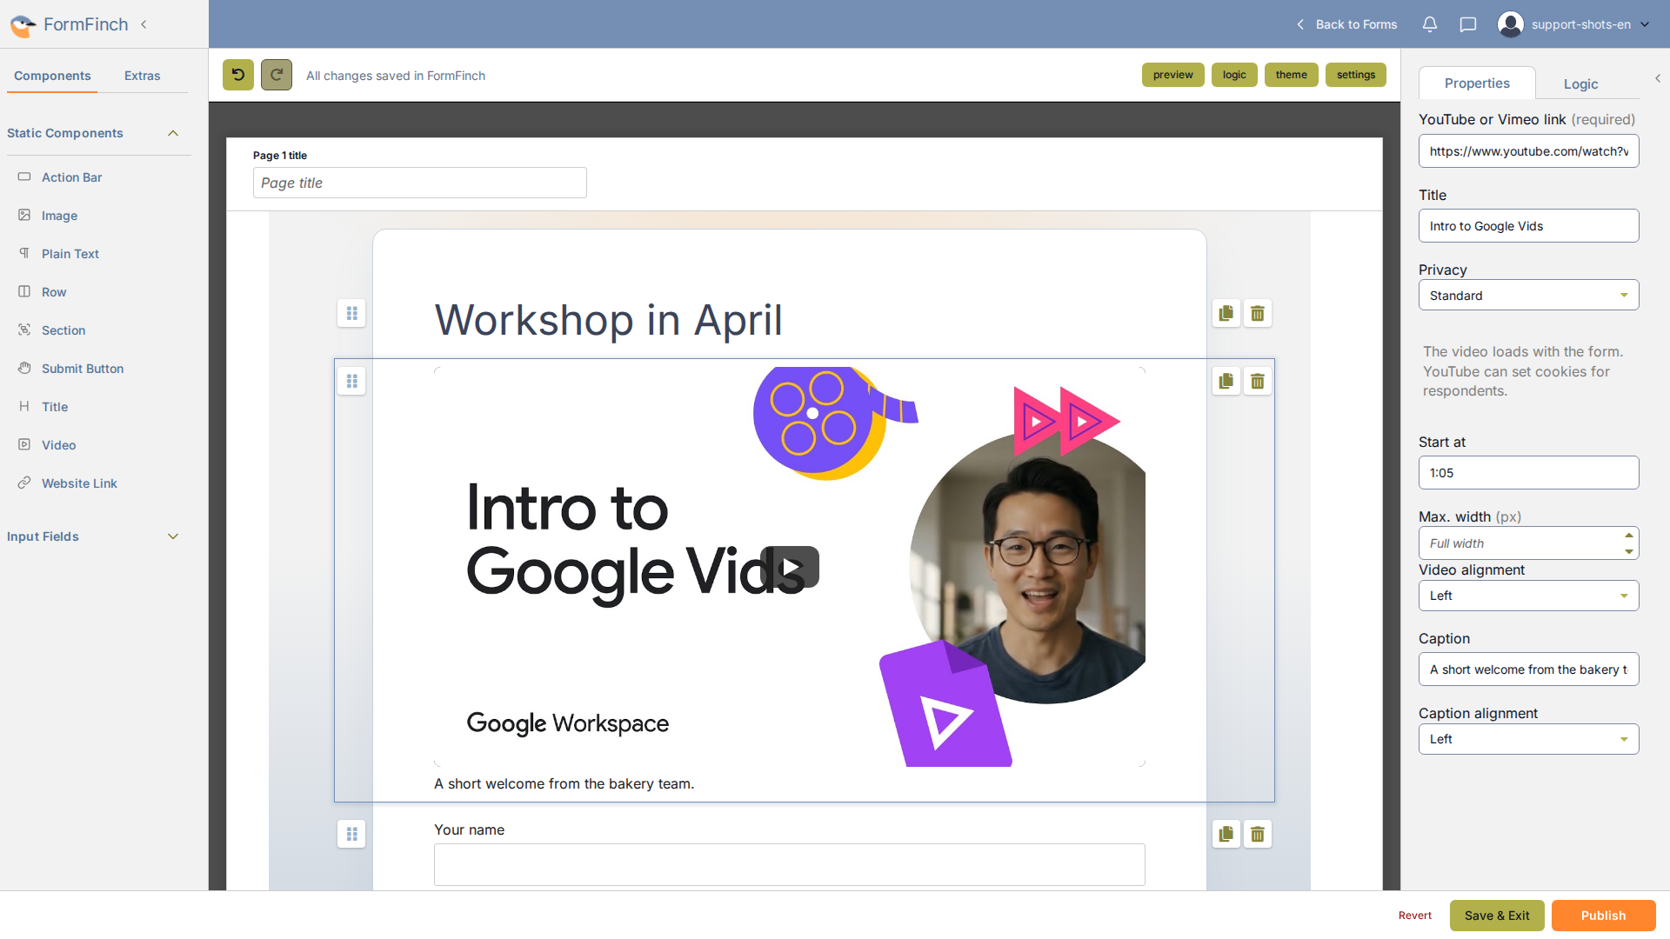The height and width of the screenshot is (939, 1670).
Task: Open the Video alignment dropdown
Action: 1528,596
